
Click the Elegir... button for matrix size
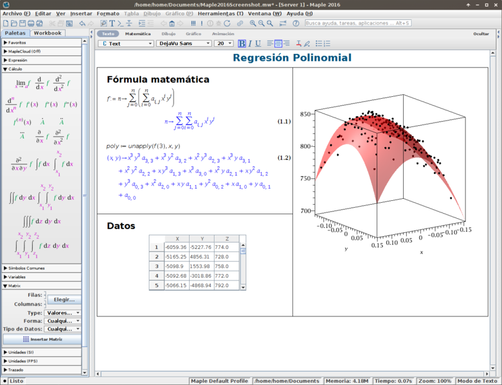64,299
